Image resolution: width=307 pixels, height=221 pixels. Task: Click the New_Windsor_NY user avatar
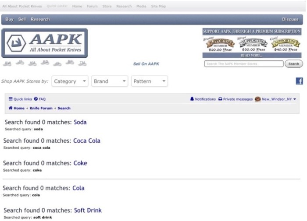(258, 99)
